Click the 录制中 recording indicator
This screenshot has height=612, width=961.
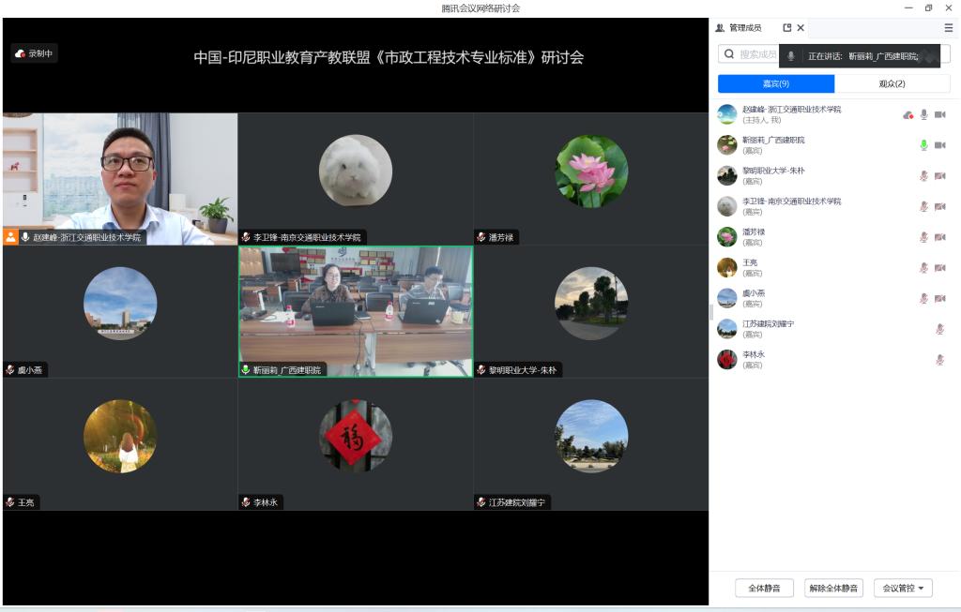(35, 53)
